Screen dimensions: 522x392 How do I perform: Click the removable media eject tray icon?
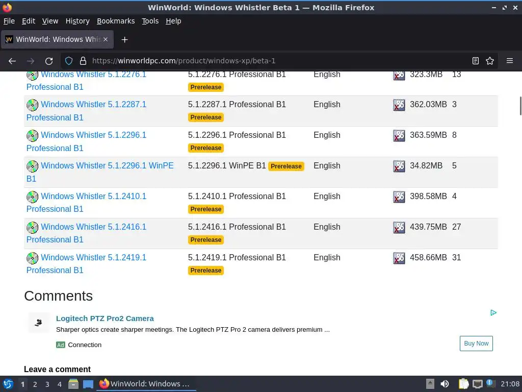430,384
